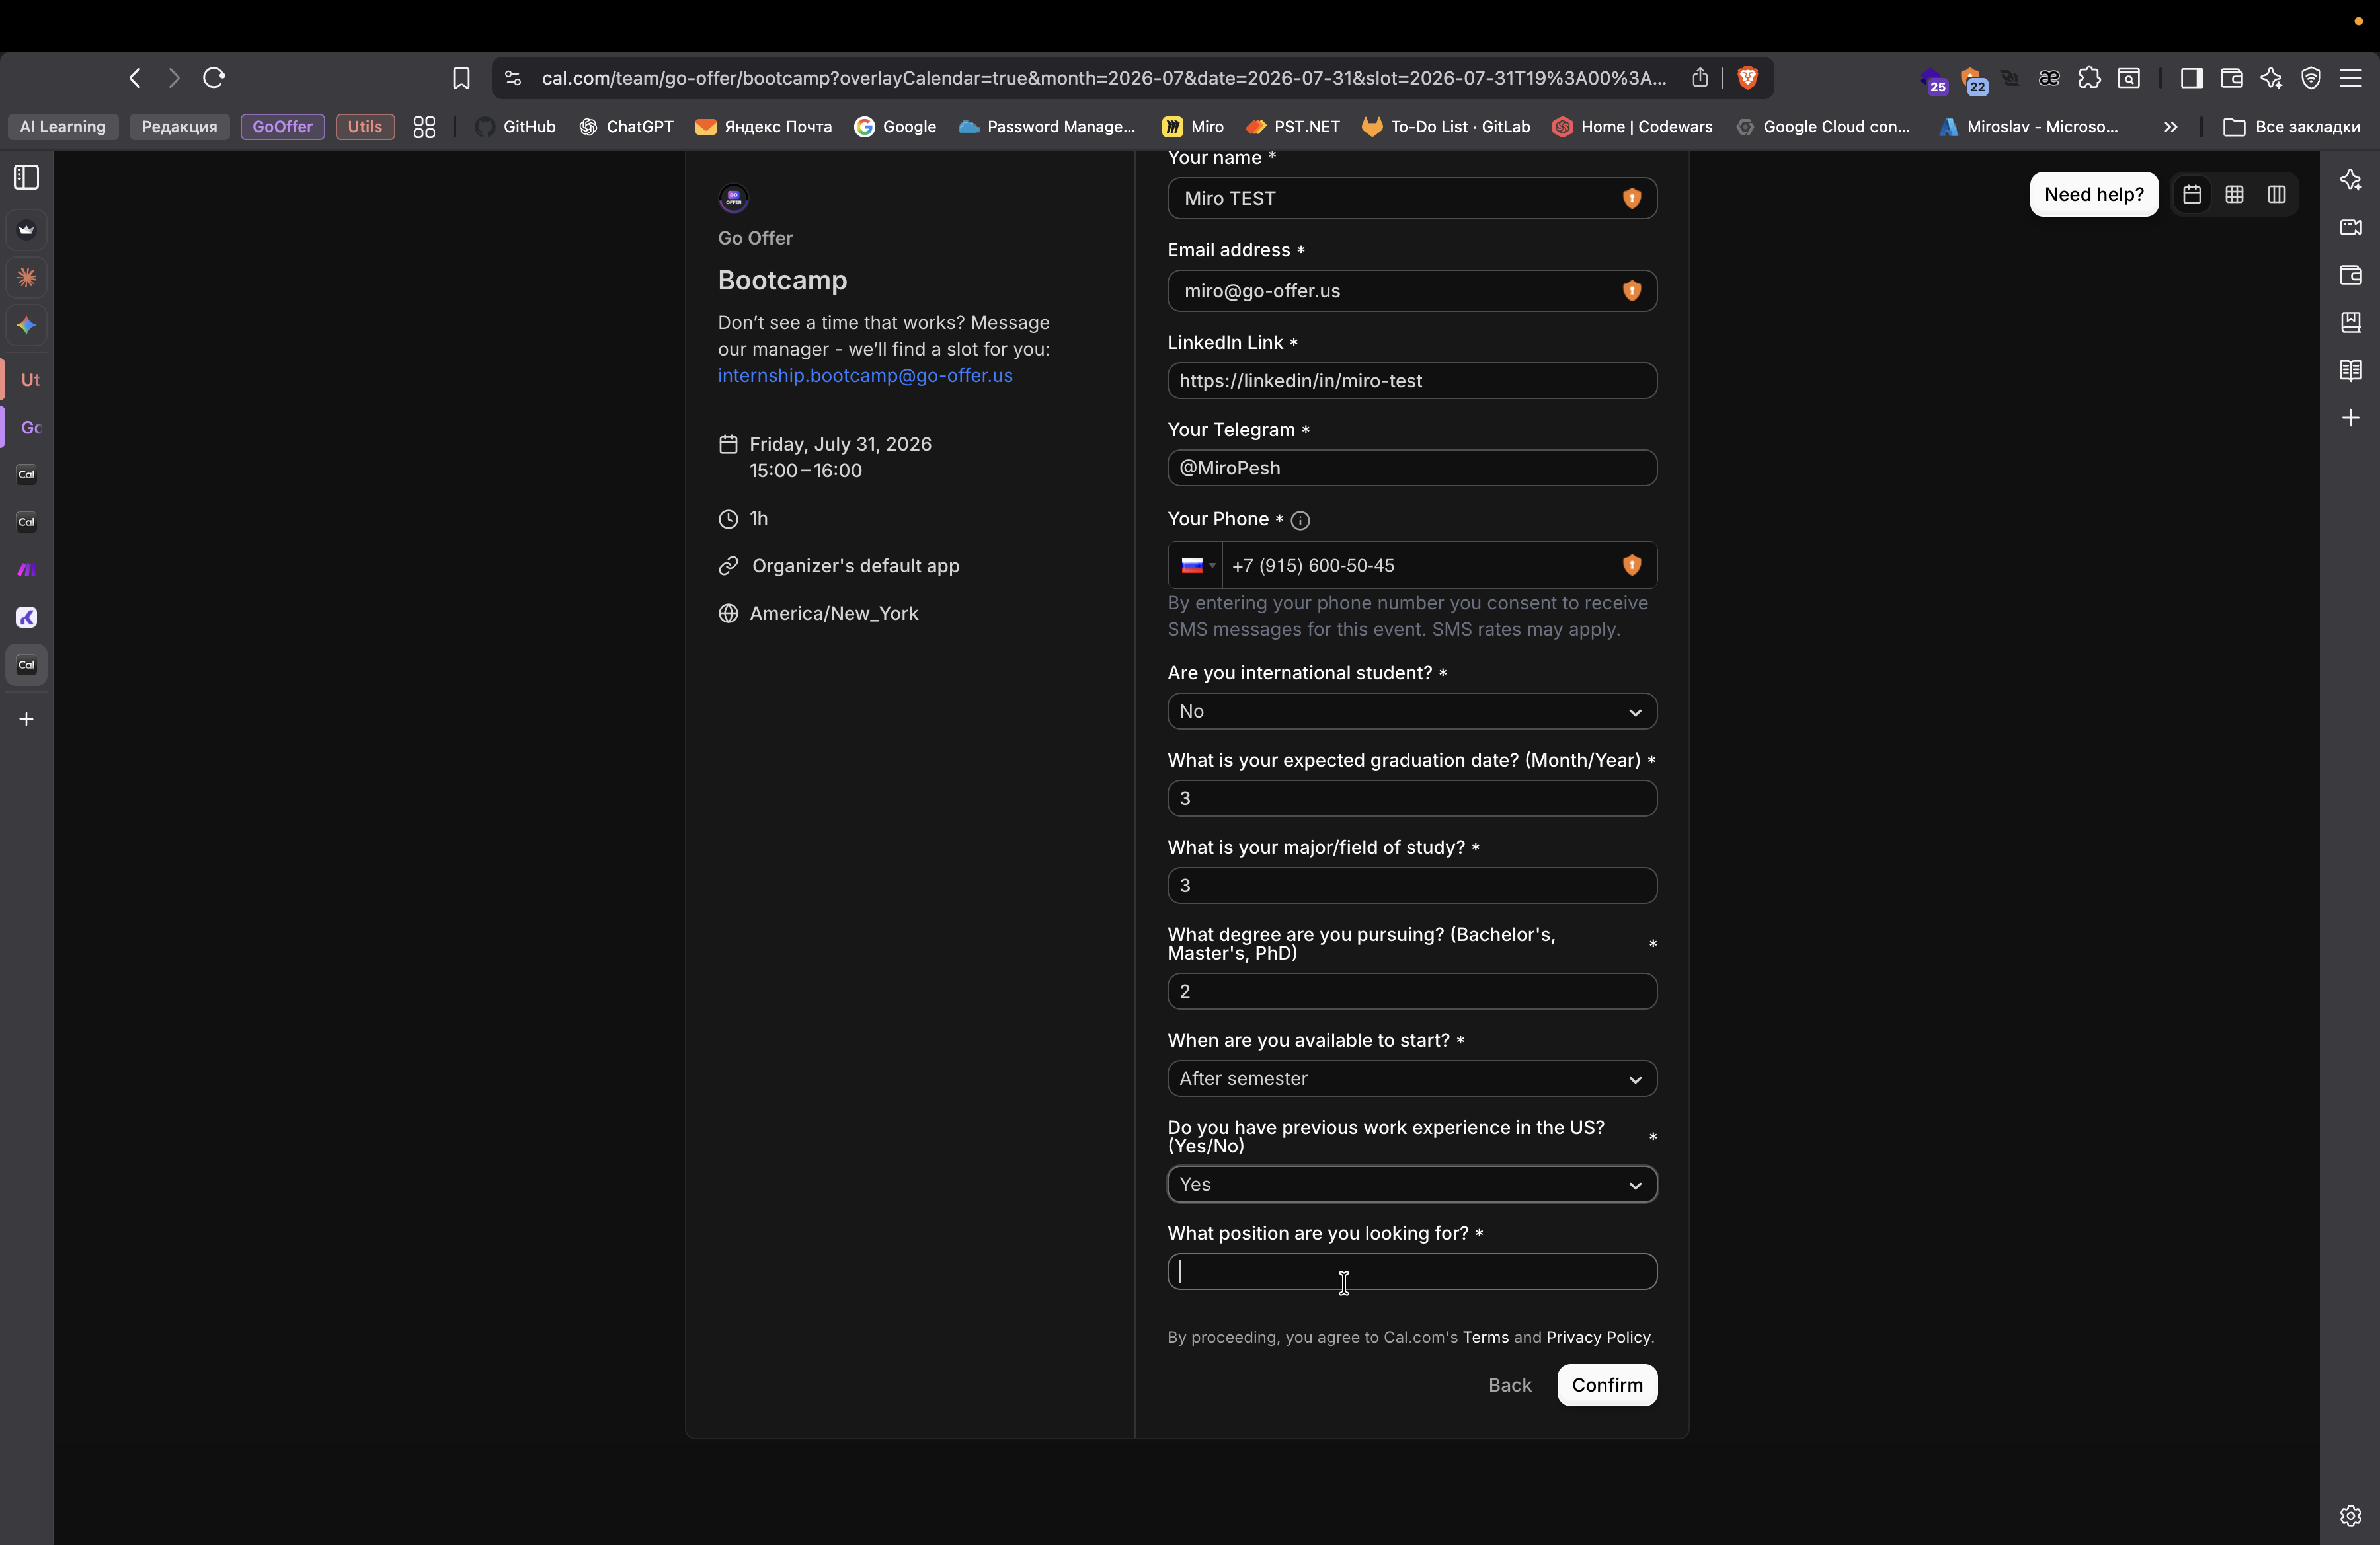Open availability dropdown showing After semester
2380x1545 pixels.
click(1411, 1079)
